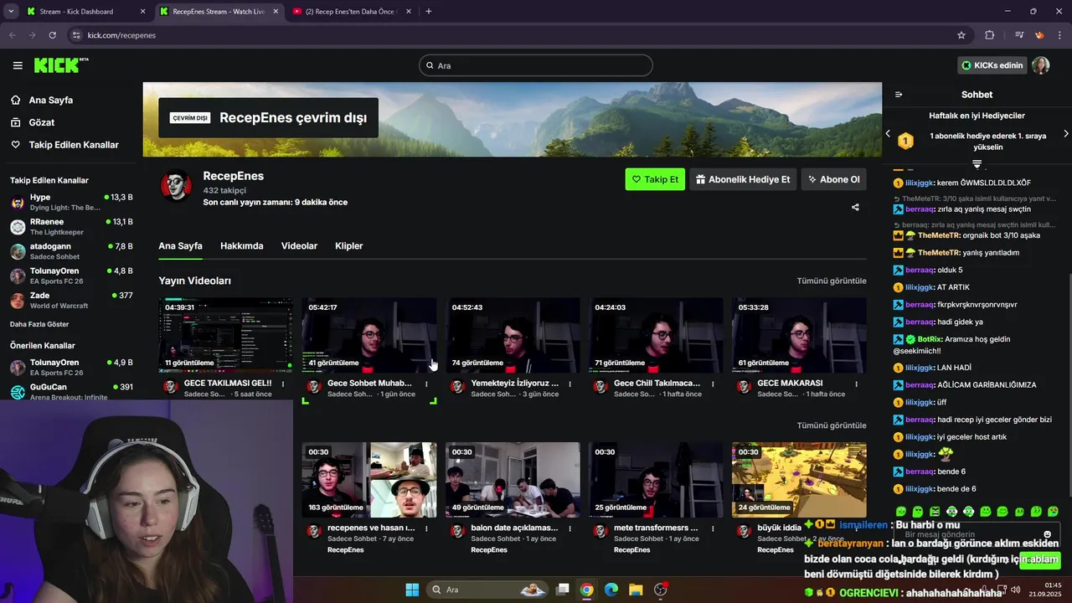This screenshot has width=1072, height=603.
Task: Open the Yemekteyiz İzliyoruz video thumbnail
Action: [x=513, y=335]
